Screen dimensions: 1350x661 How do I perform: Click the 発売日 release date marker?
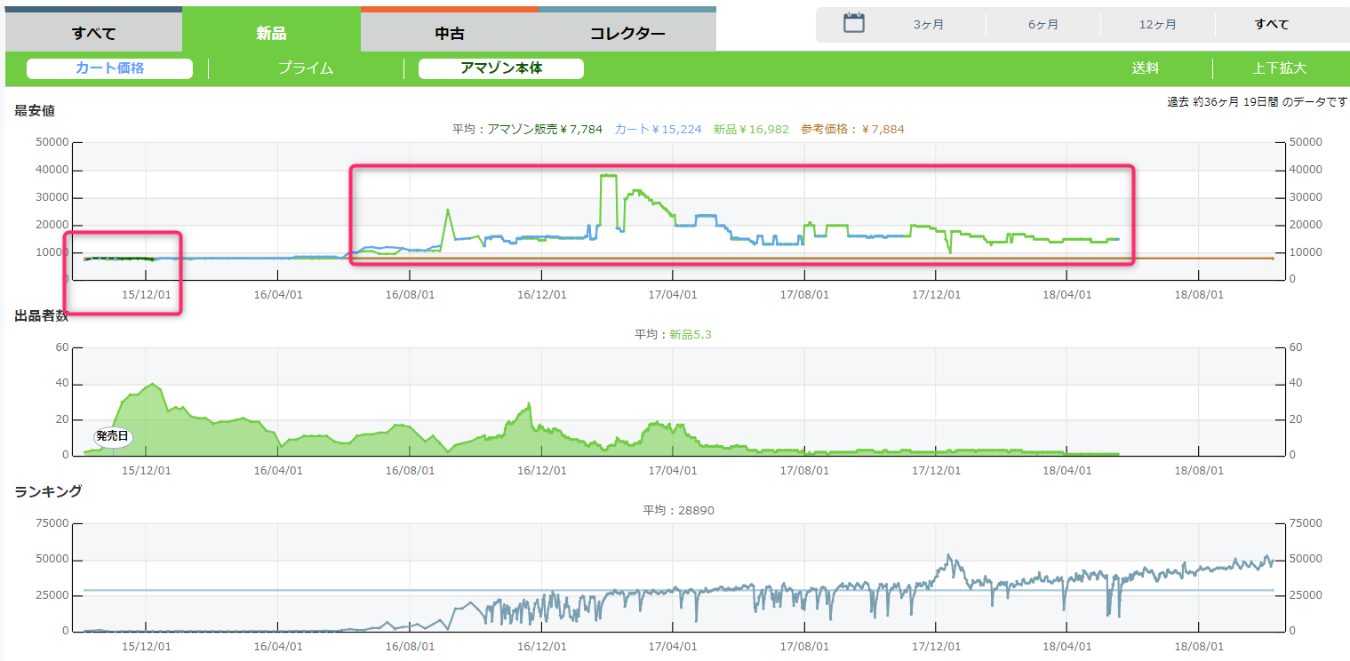click(x=112, y=436)
